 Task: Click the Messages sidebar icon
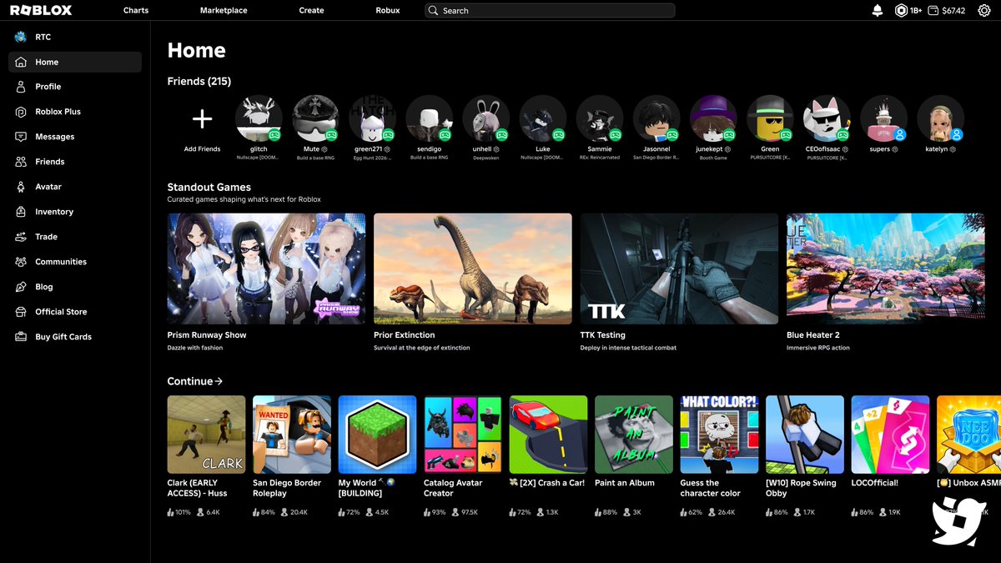[21, 137]
